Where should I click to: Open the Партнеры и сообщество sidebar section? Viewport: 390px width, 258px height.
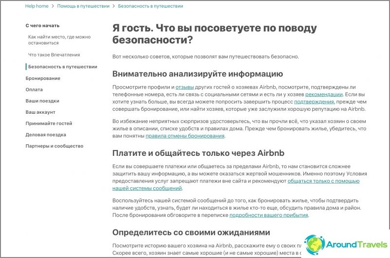(54, 146)
